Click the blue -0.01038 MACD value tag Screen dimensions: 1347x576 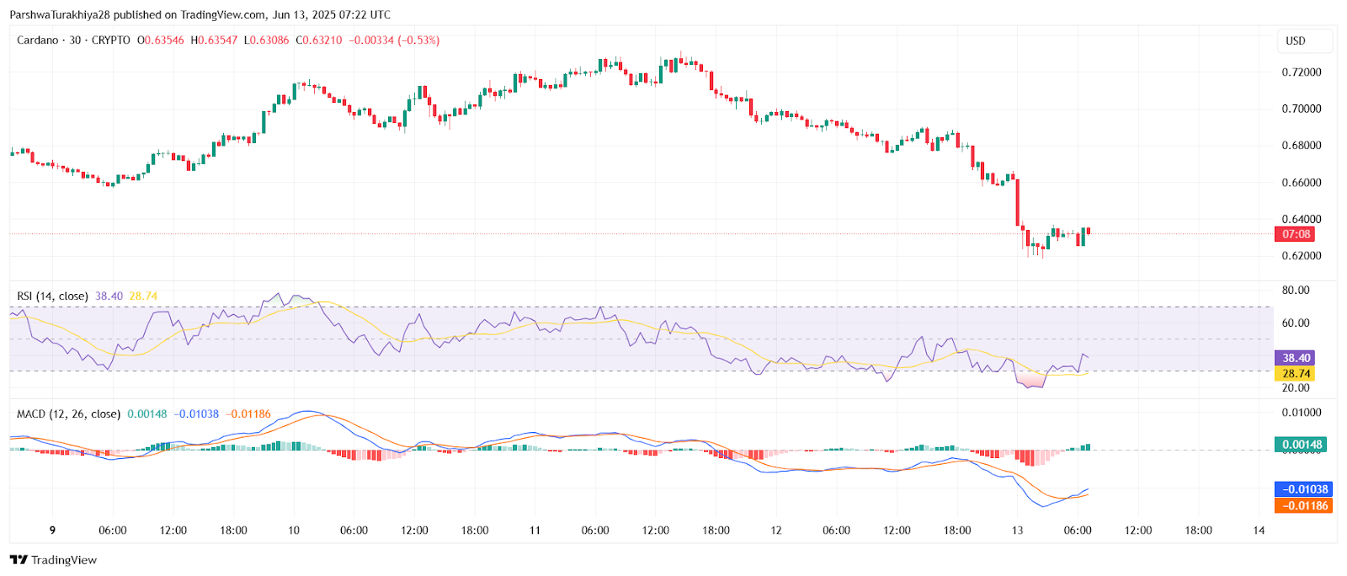[1303, 489]
